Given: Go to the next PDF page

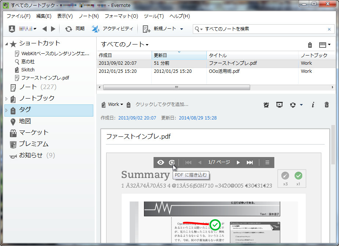Looking at the screenshot, I should (238, 162).
